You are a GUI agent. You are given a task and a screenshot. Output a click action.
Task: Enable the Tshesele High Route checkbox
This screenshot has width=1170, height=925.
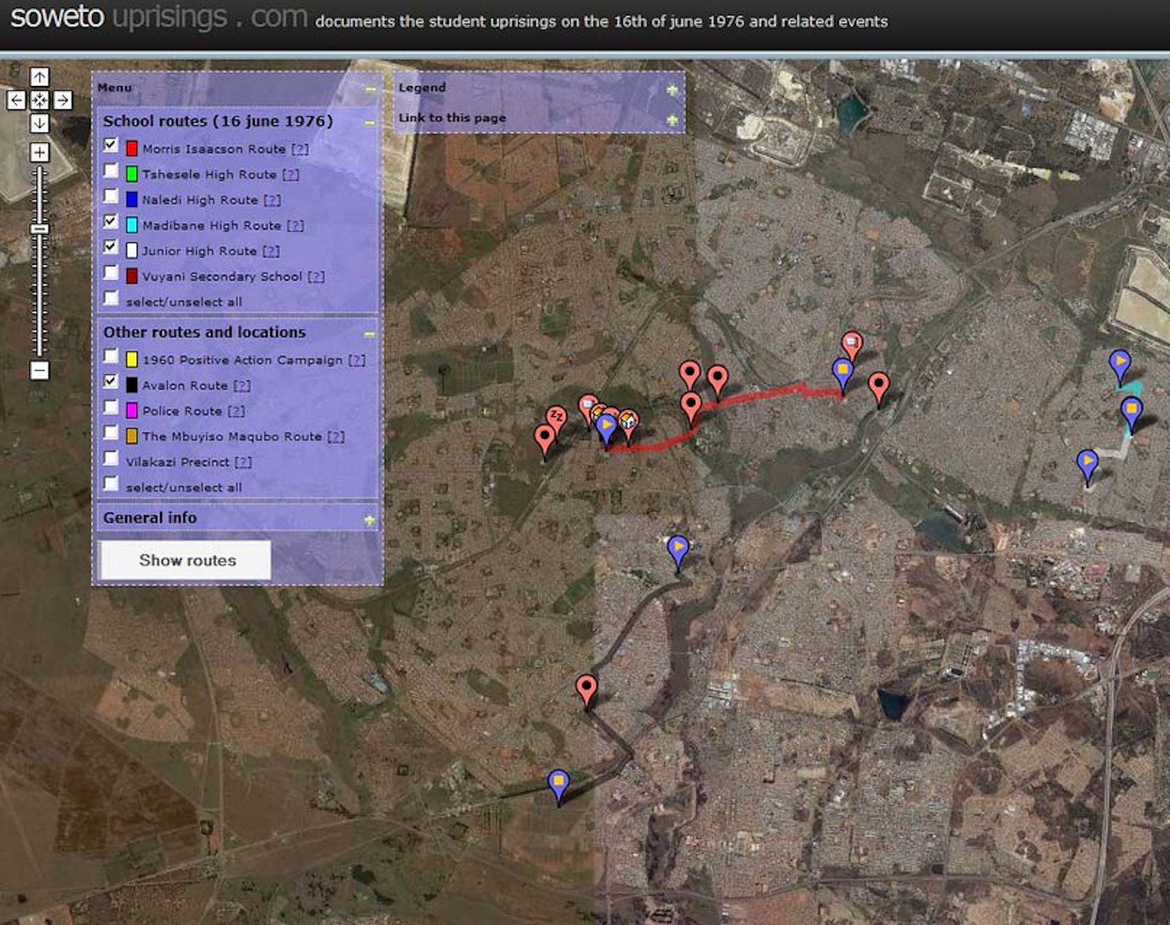point(110,171)
